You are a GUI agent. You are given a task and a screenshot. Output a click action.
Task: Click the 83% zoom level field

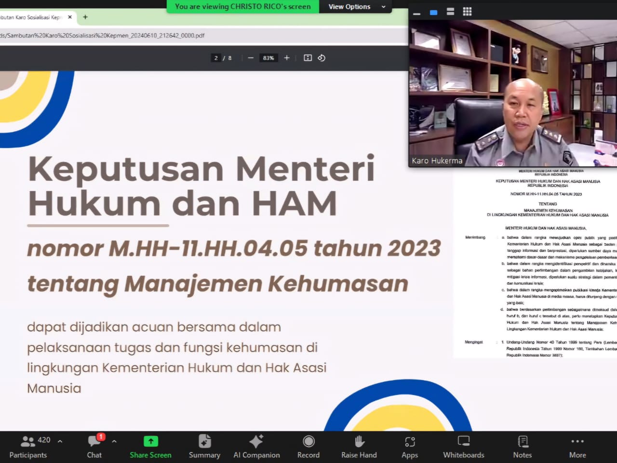(268, 58)
